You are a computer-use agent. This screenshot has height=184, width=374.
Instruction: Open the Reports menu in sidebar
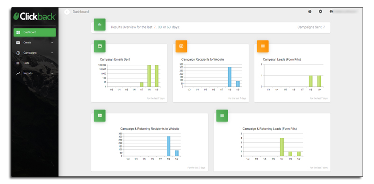coord(35,73)
